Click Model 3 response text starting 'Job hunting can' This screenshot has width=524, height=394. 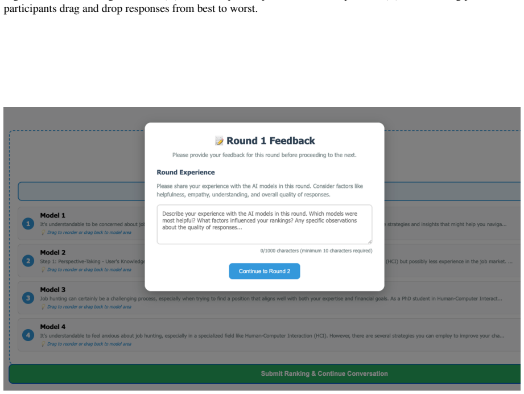tap(271, 299)
